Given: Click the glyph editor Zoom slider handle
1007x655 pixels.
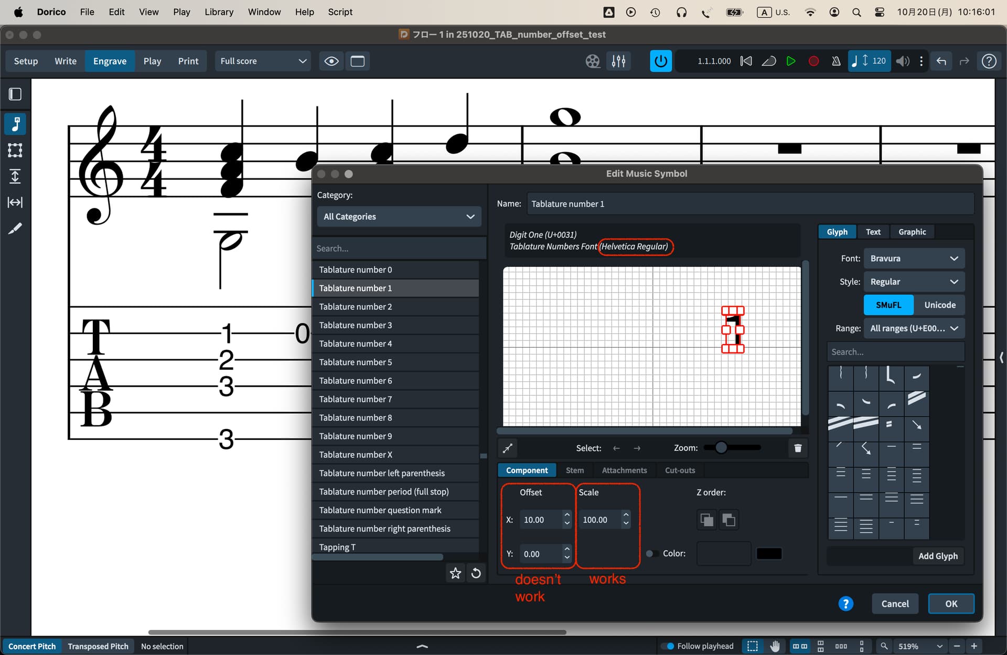Looking at the screenshot, I should 721,447.
